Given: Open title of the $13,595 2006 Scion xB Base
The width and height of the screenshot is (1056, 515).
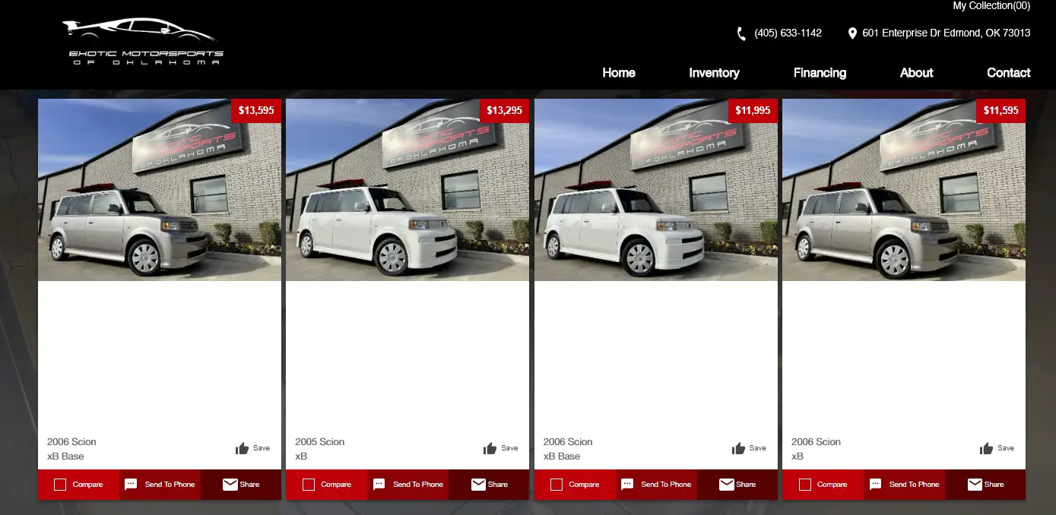Looking at the screenshot, I should (x=71, y=449).
